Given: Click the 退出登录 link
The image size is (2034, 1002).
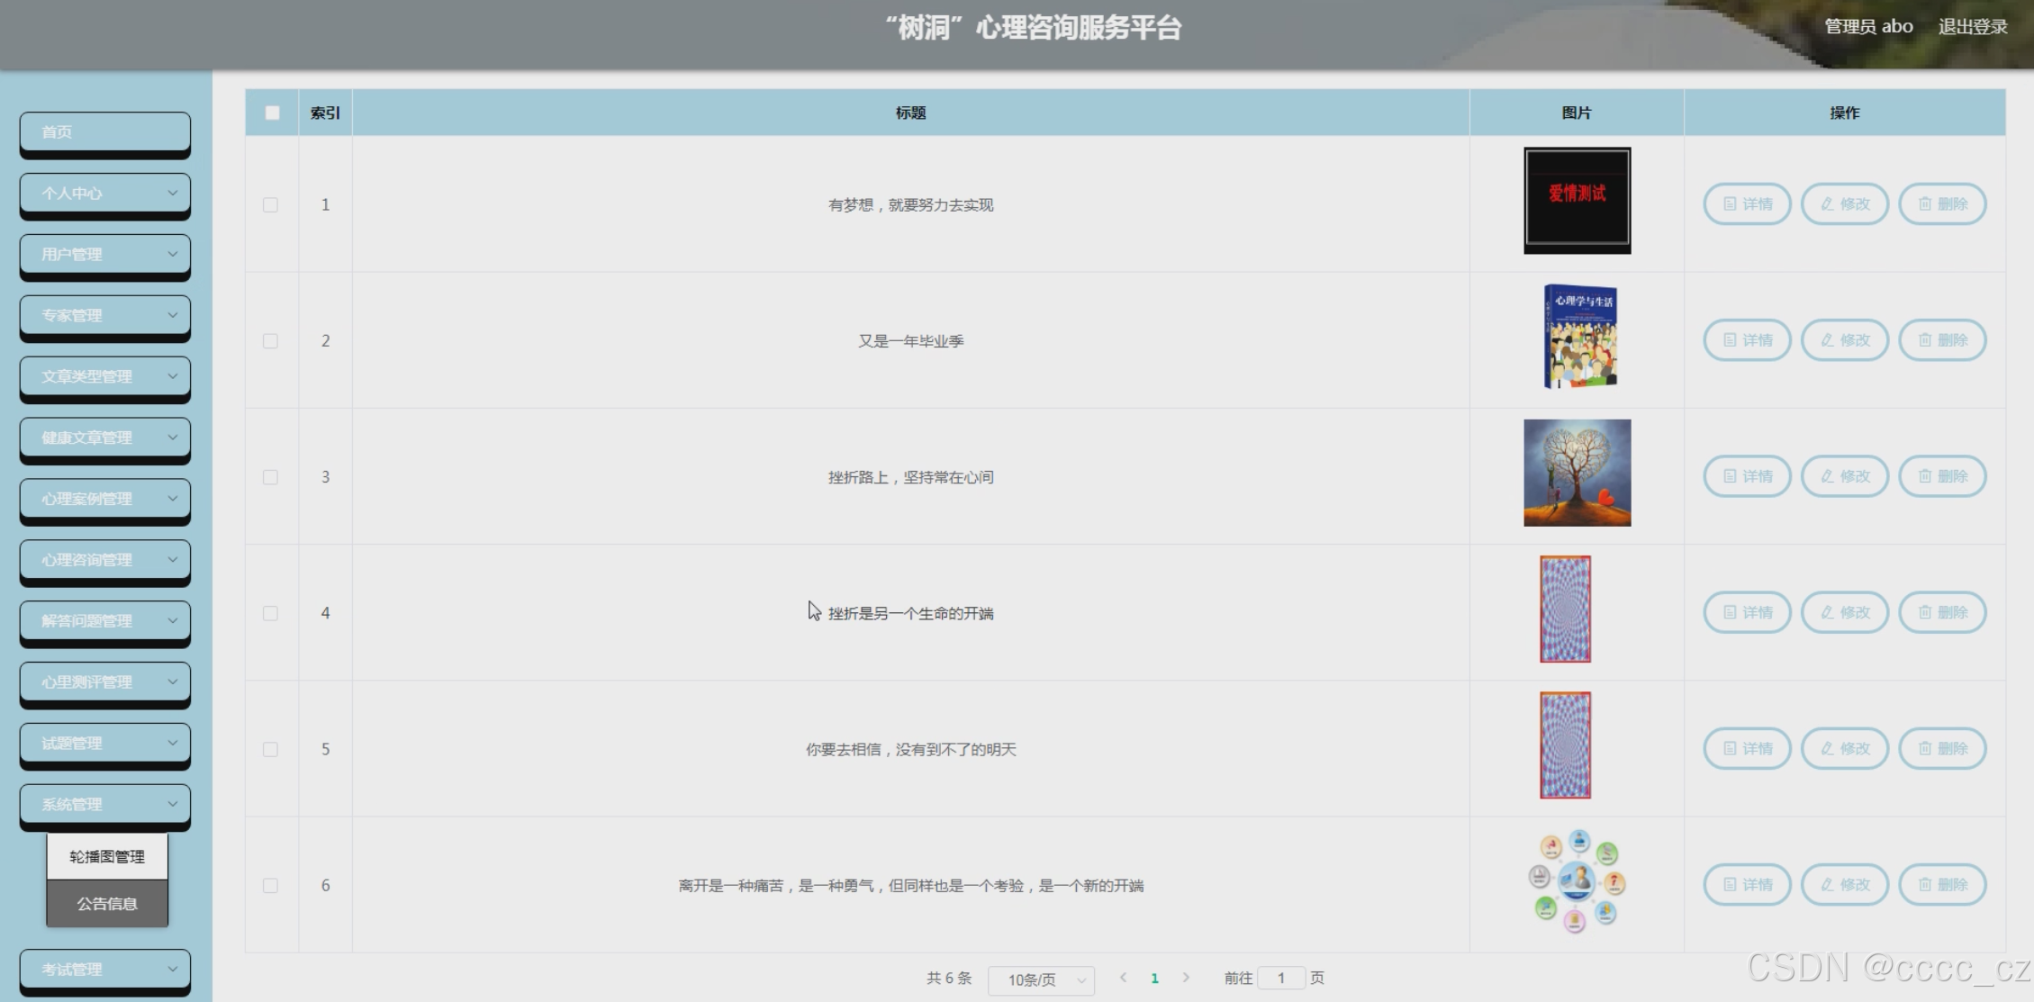Looking at the screenshot, I should point(1972,27).
